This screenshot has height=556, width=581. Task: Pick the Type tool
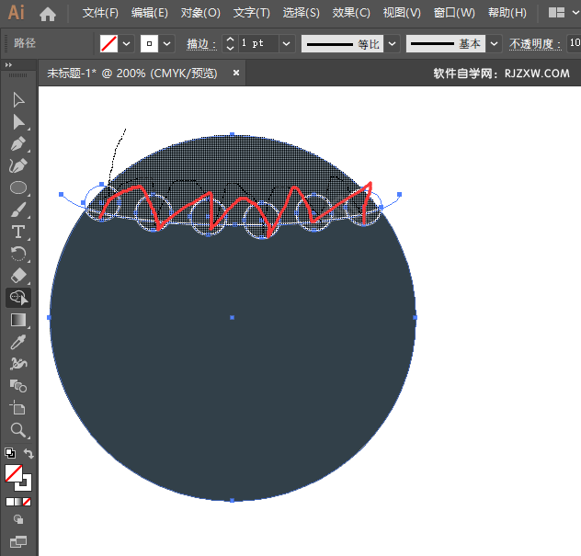tap(18, 232)
